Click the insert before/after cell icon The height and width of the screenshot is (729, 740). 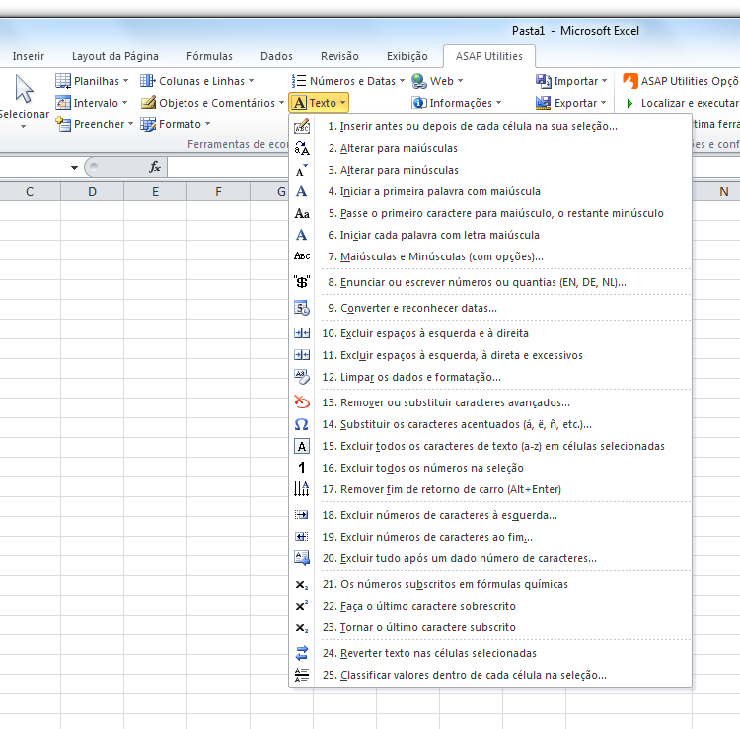[x=302, y=126]
